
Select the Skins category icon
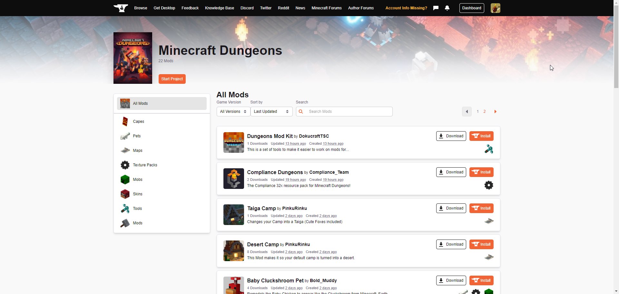tap(125, 194)
